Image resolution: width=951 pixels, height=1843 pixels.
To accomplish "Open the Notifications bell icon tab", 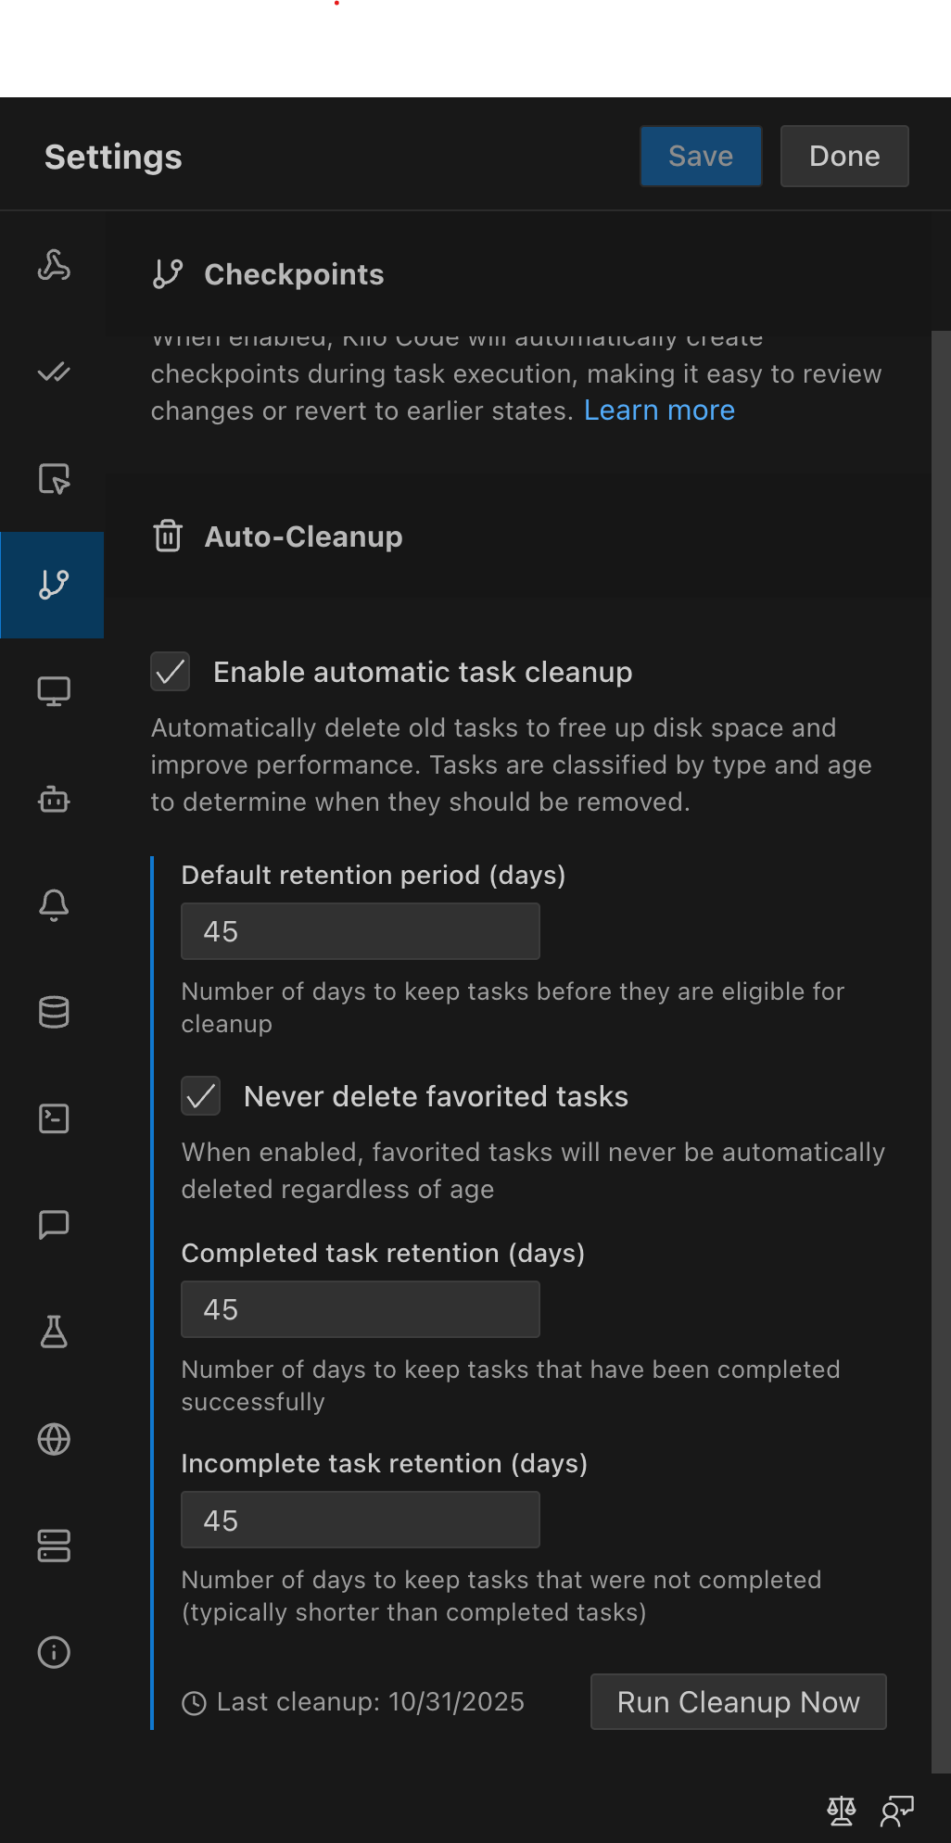I will click(x=54, y=905).
